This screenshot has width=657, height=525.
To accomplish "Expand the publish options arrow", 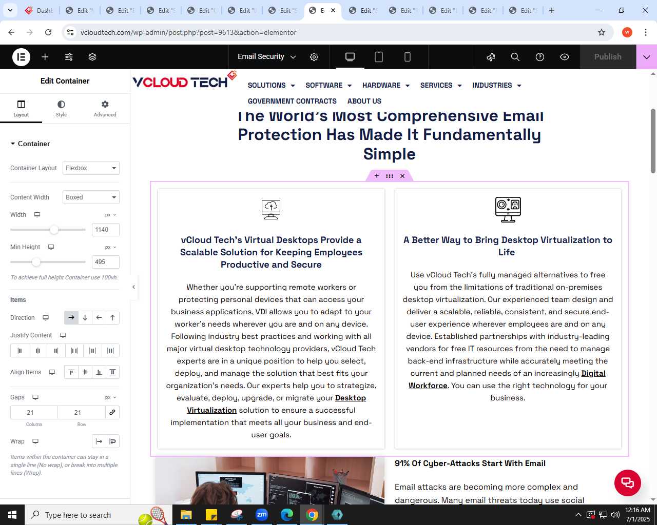I will click(x=647, y=57).
